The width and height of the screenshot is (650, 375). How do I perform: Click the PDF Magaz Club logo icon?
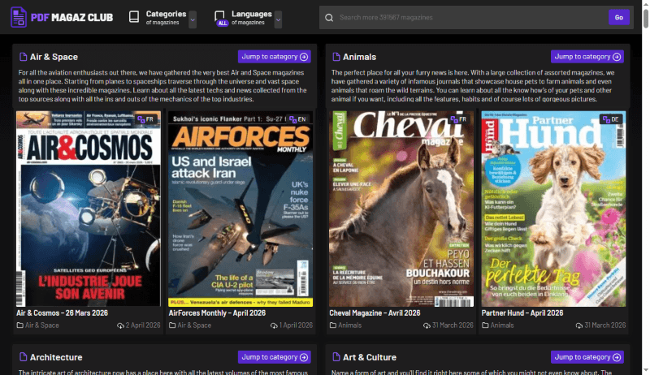(x=18, y=17)
